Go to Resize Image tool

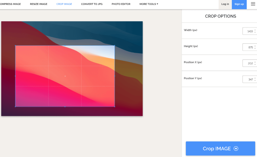(x=39, y=4)
